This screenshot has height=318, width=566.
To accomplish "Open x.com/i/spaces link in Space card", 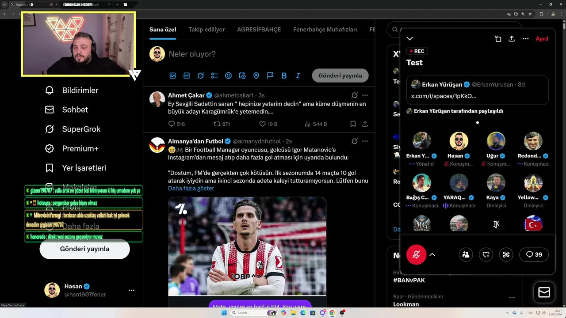I will [444, 96].
